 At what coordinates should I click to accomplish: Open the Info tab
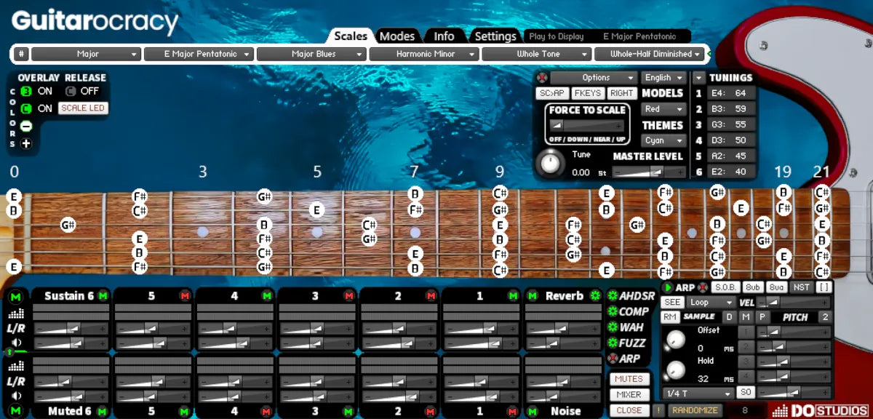[444, 36]
